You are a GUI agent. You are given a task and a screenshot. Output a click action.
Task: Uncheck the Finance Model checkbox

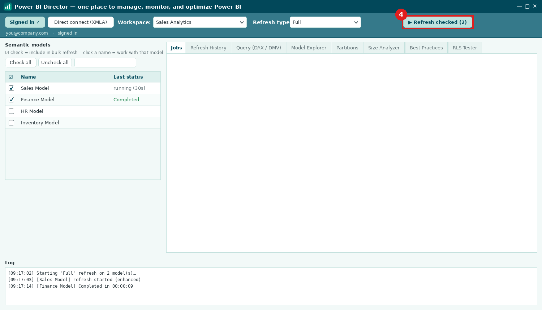coord(12,100)
